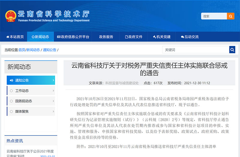Viewport: 240px width, 157px height.
Task: Click the chat bubble icon in 互动交流
Action: coord(182,37)
